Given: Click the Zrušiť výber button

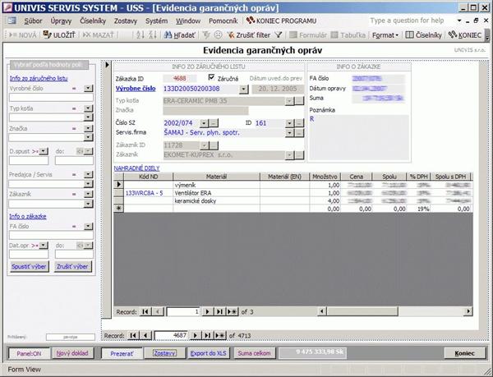Looking at the screenshot, I should (x=72, y=266).
